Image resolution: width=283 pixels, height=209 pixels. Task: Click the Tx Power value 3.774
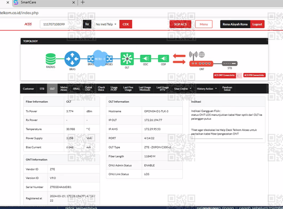(70, 111)
